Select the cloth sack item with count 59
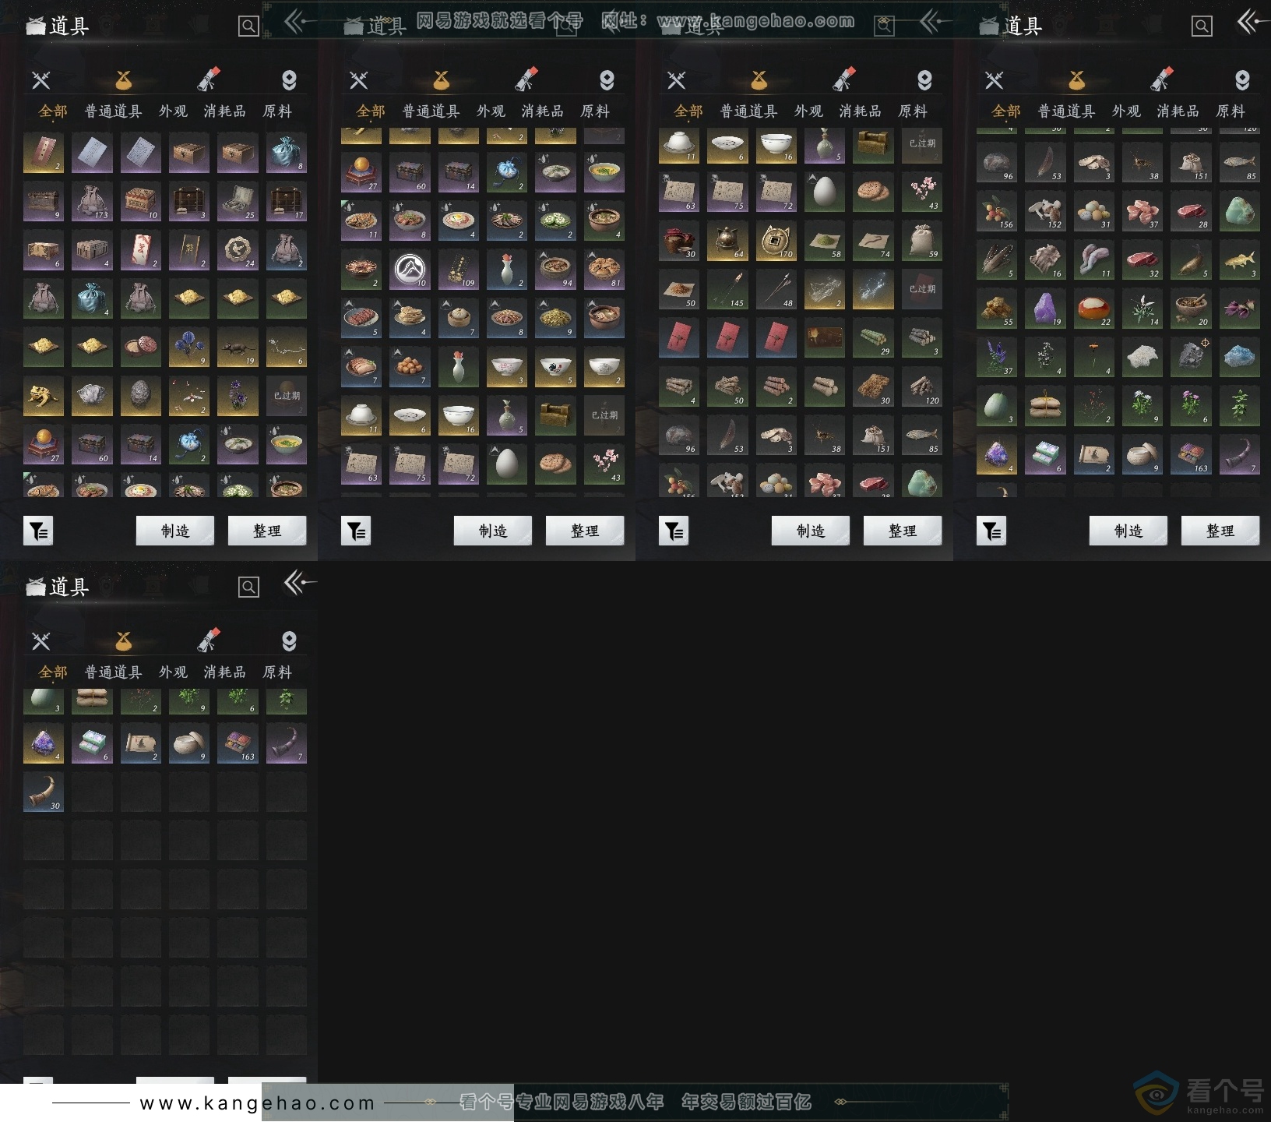Image resolution: width=1271 pixels, height=1122 pixels. pyautogui.click(x=921, y=241)
